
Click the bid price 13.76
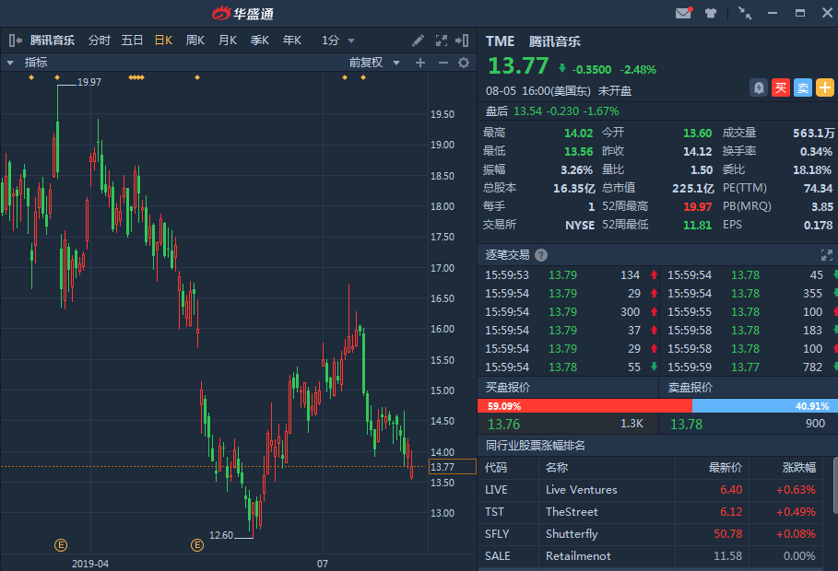click(503, 425)
